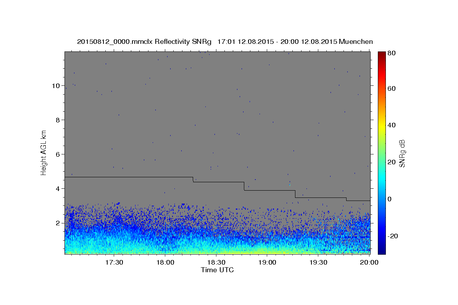
Task: Click the 20:00 time tick label
Action: [x=369, y=263]
